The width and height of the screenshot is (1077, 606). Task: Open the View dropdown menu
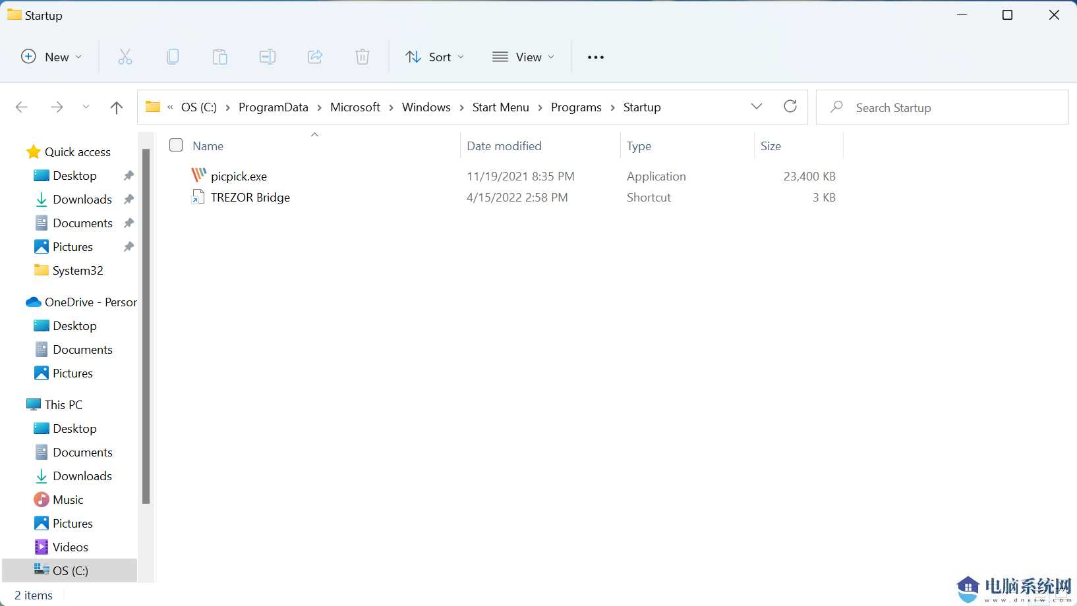coord(523,57)
